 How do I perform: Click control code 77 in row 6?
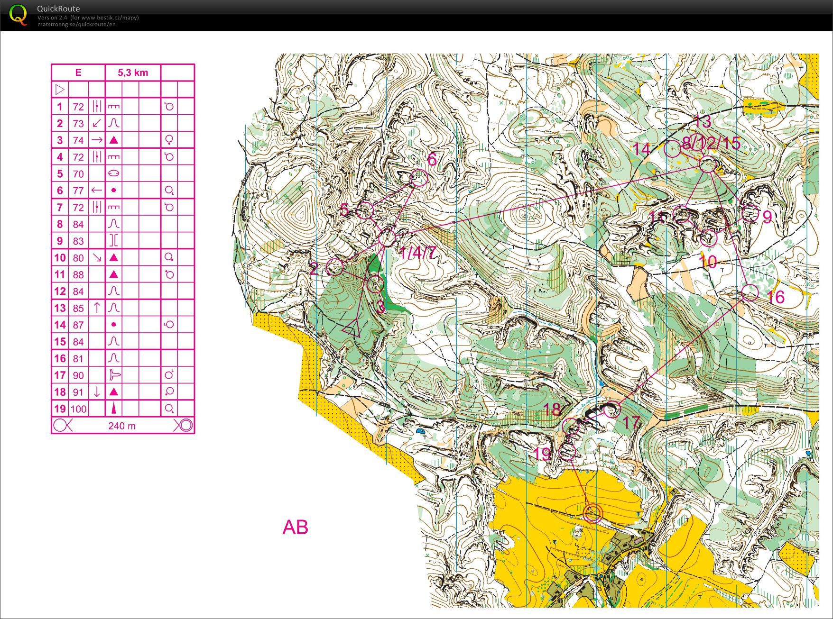(78, 191)
